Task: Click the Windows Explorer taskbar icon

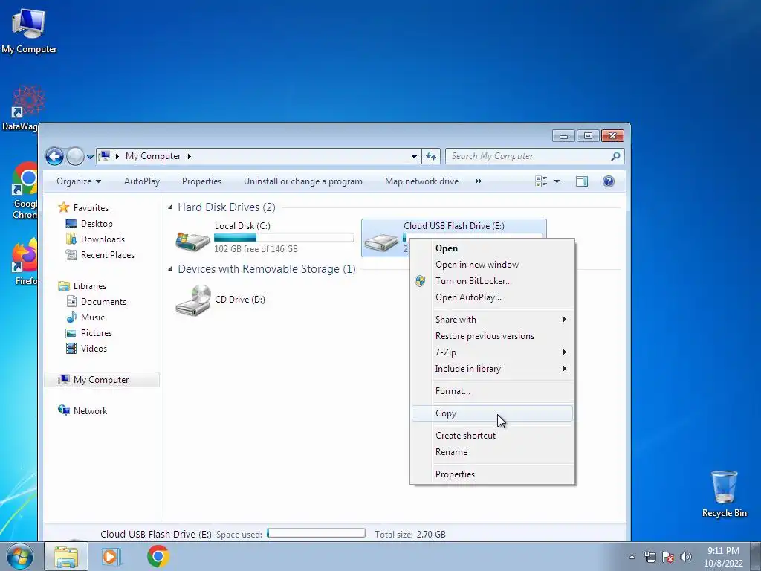Action: click(66, 556)
